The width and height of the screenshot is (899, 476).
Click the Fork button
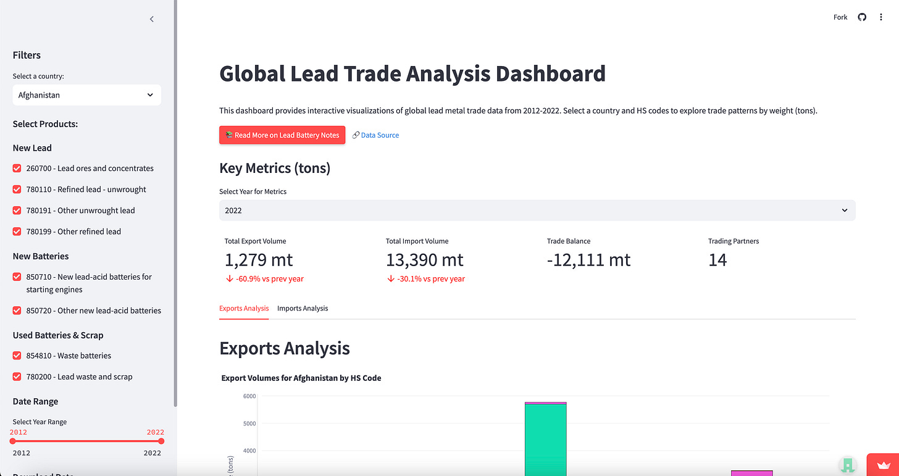(840, 17)
